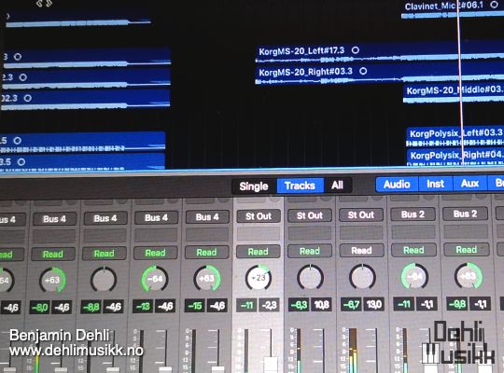504x373 pixels.
Task: Click the centered pan knob above the -8,8 readout
Action: click(104, 279)
